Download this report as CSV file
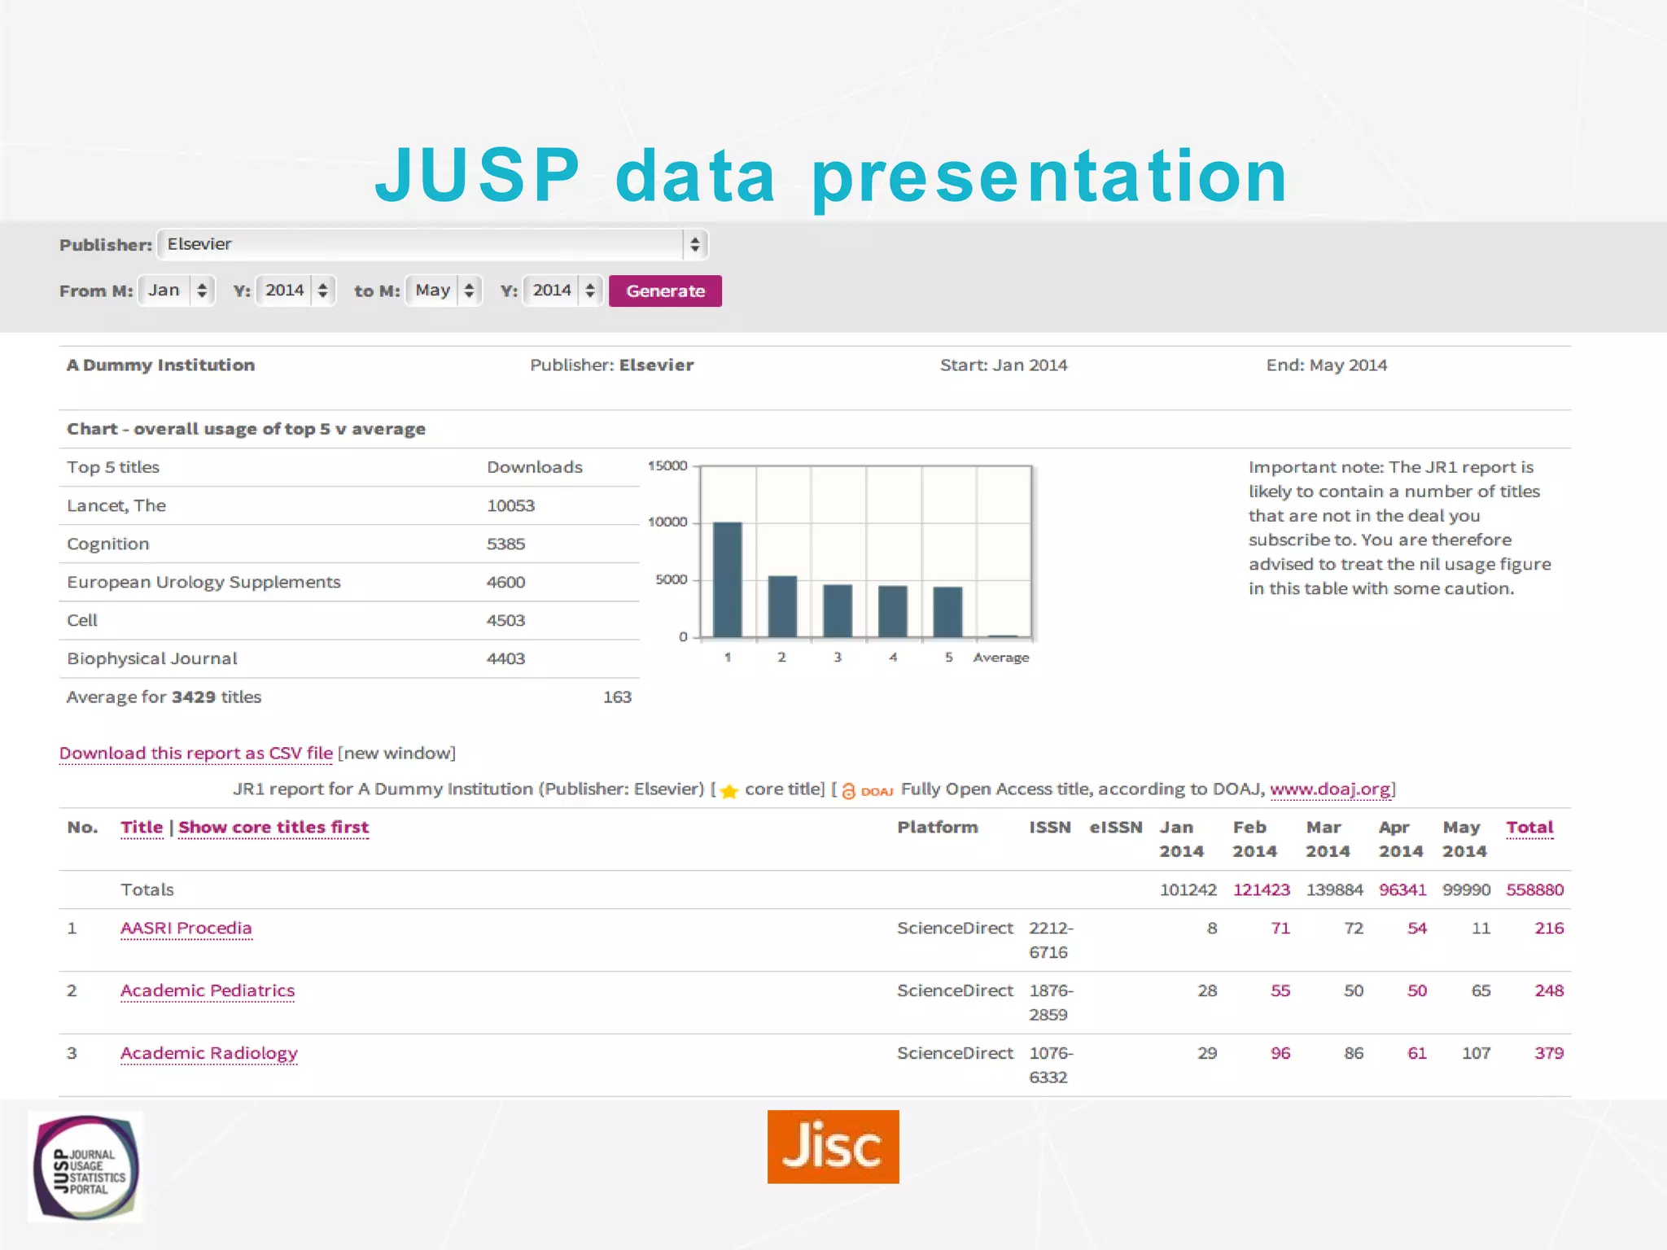The image size is (1667, 1250). click(x=196, y=754)
